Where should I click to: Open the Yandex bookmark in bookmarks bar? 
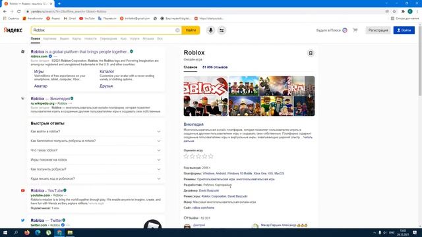tap(53, 18)
